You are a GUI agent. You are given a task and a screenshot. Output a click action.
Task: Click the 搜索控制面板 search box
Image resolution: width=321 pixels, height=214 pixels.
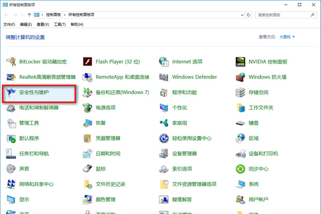(x=284, y=15)
